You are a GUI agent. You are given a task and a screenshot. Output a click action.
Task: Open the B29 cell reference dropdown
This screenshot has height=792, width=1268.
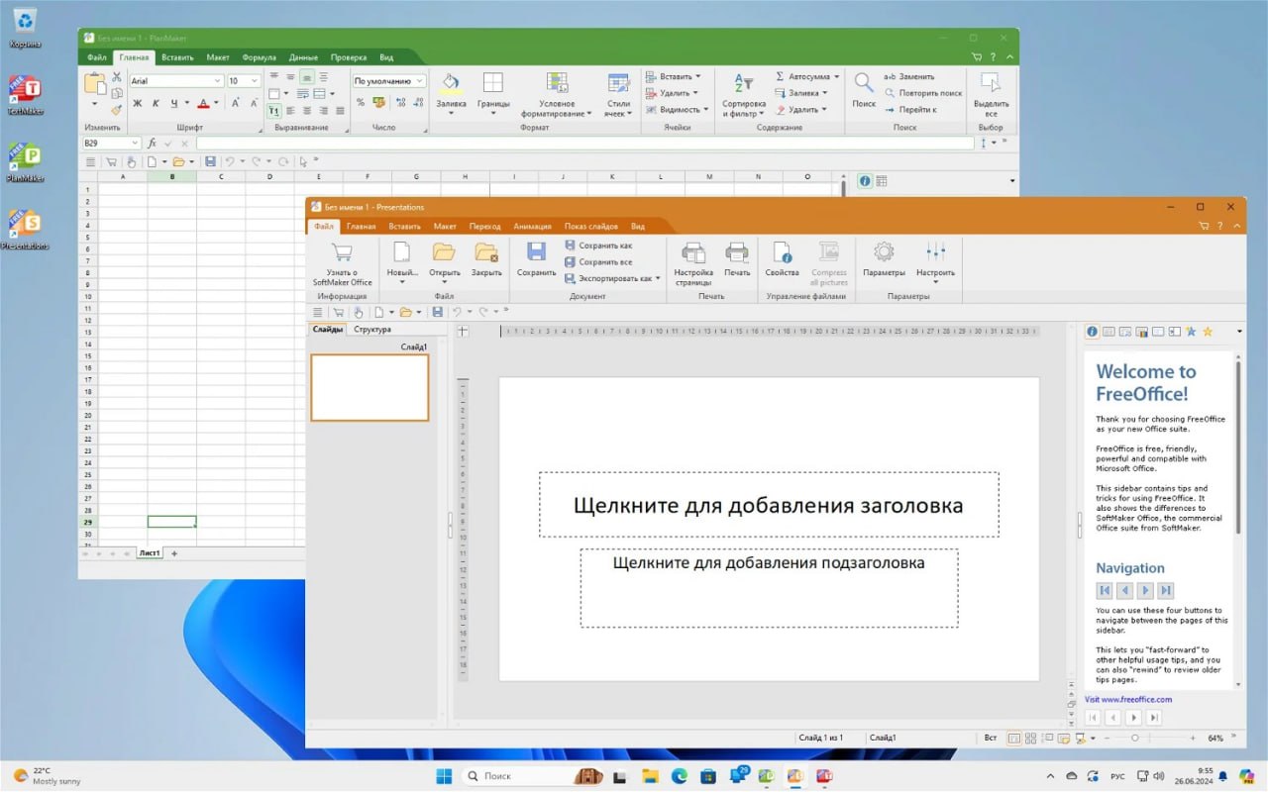point(135,144)
